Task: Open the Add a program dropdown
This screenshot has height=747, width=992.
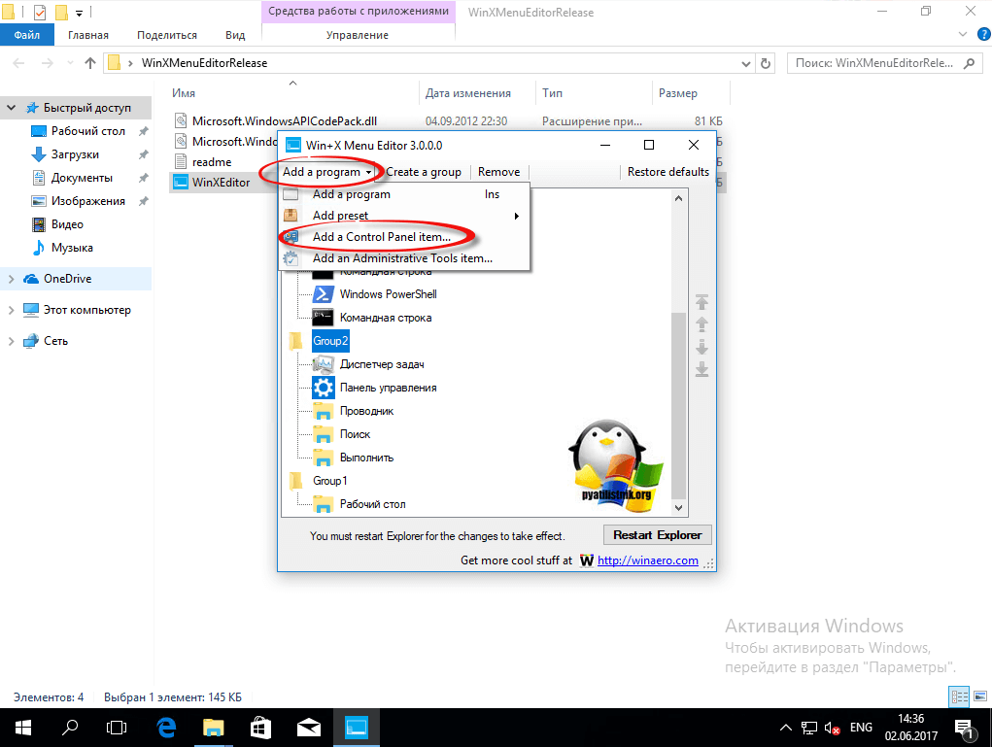Action: pyautogui.click(x=326, y=172)
